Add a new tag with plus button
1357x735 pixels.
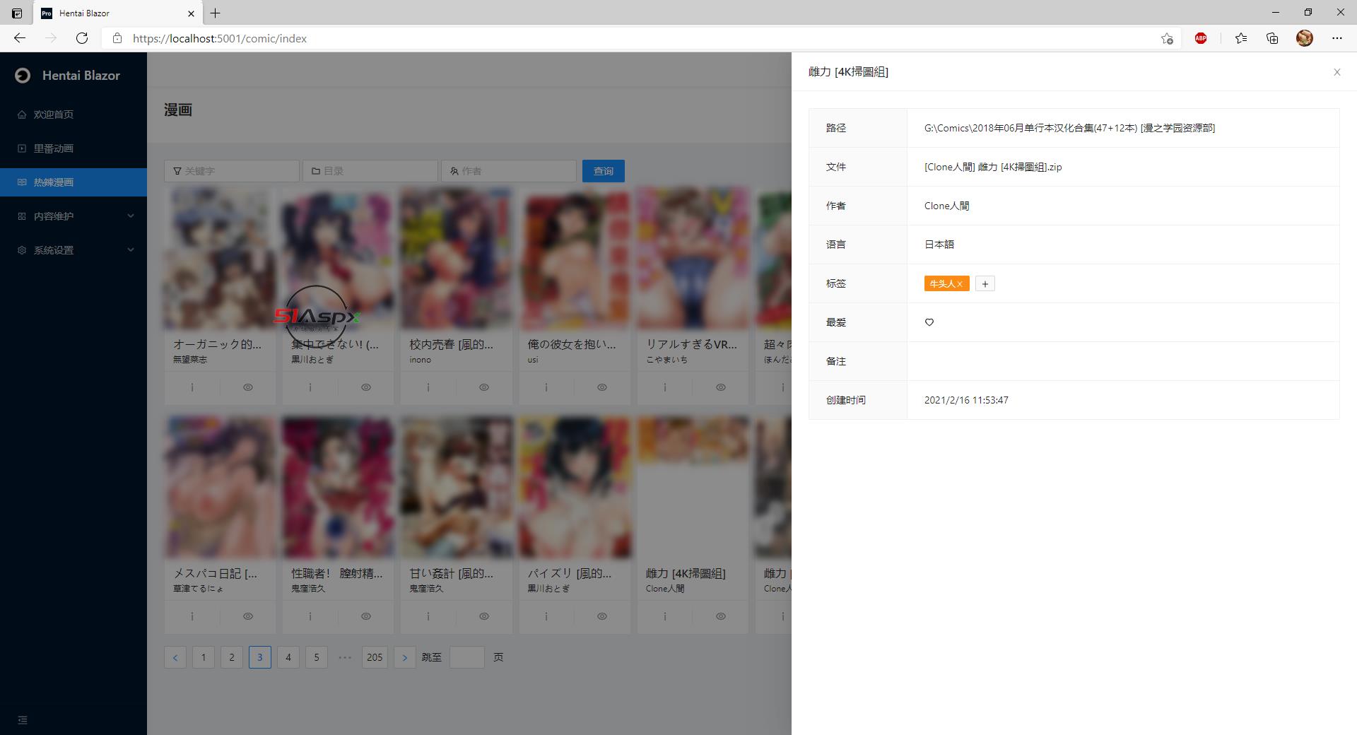985,283
